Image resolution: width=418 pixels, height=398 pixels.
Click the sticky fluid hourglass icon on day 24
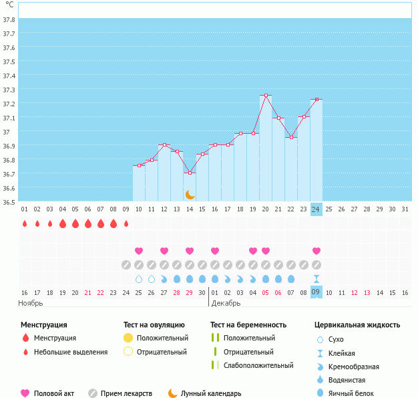click(317, 278)
